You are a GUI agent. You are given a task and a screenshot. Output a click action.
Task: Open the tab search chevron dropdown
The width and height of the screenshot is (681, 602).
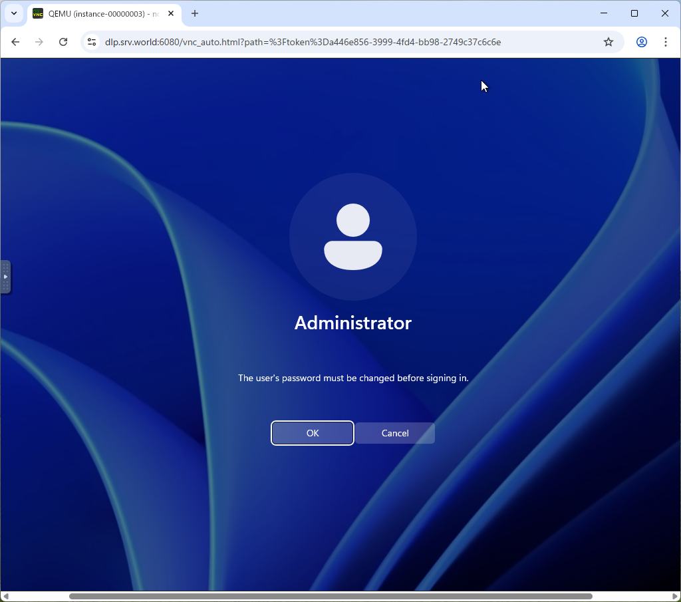13,13
